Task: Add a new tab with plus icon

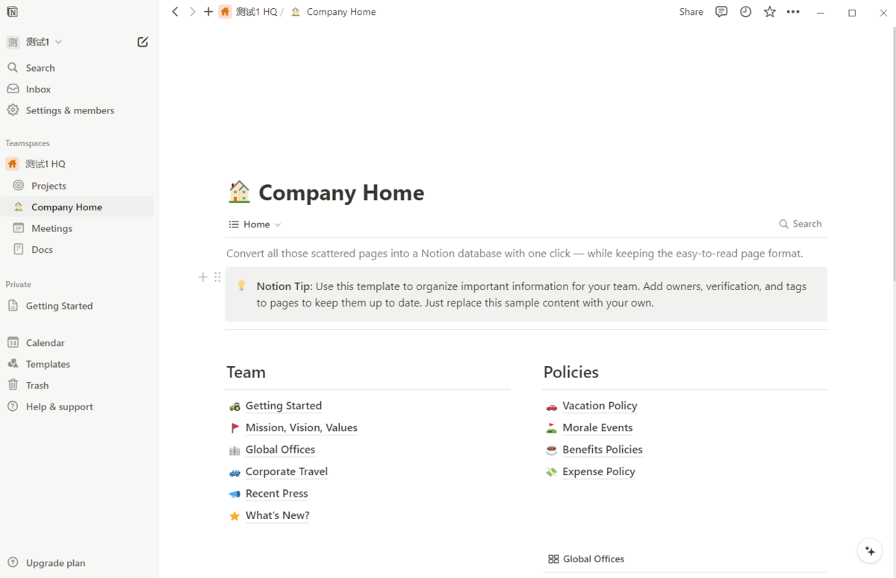Action: [208, 12]
